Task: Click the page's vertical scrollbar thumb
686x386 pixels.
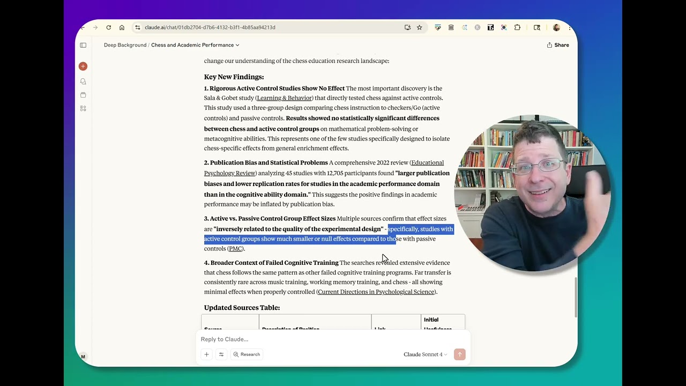Action: [575, 298]
